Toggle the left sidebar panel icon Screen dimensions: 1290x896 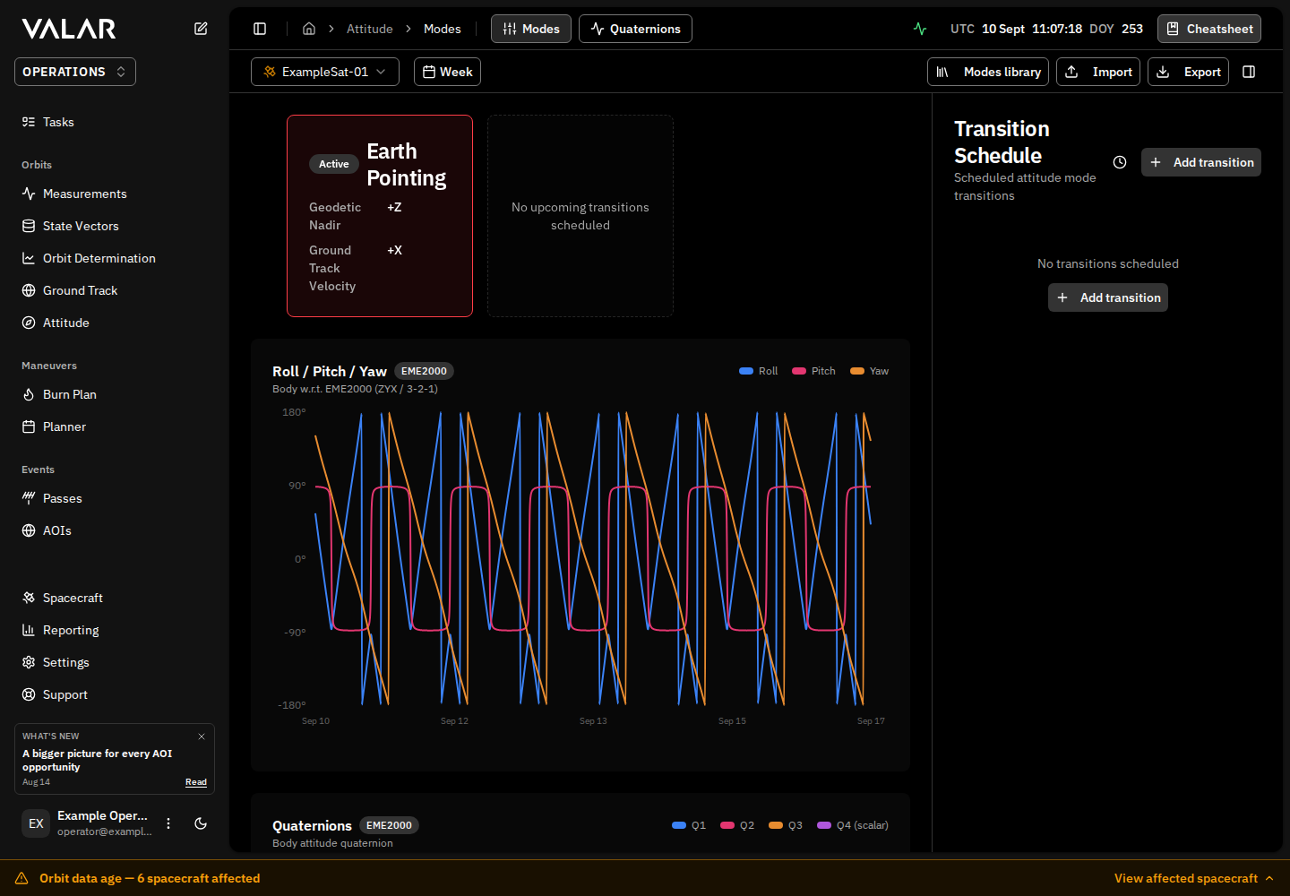pyautogui.click(x=260, y=29)
